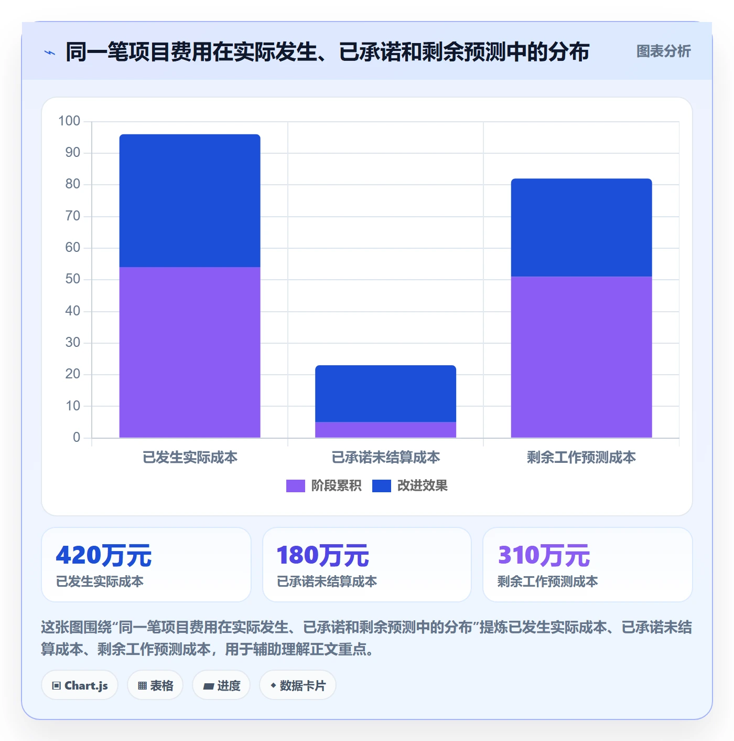The image size is (734, 741).
Task: Select the 数据卡片 tag chip
Action: coord(298,685)
